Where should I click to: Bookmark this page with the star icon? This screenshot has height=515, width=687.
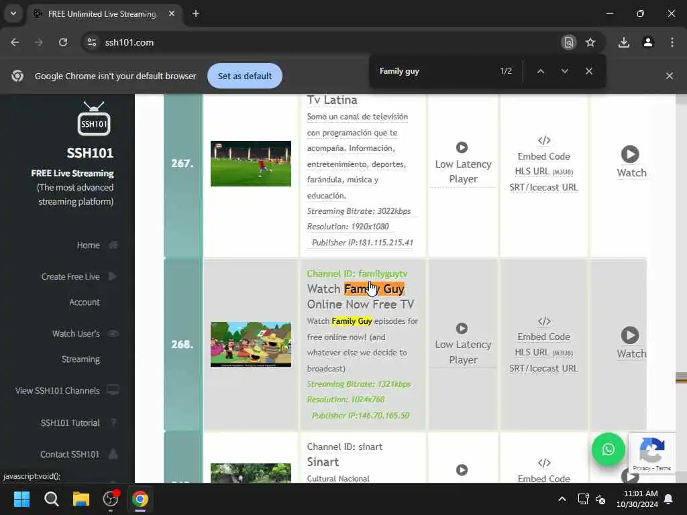pos(590,42)
